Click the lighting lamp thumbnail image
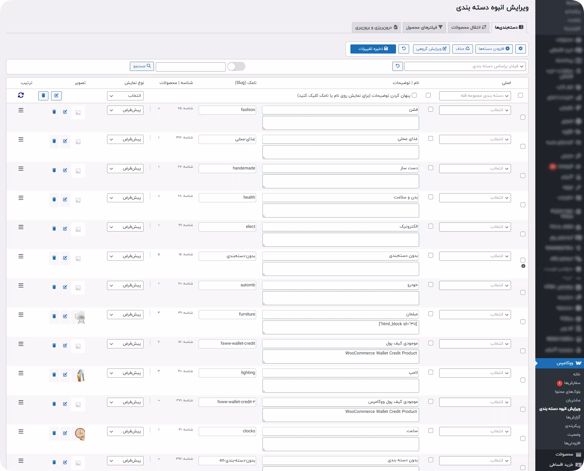 click(x=78, y=375)
